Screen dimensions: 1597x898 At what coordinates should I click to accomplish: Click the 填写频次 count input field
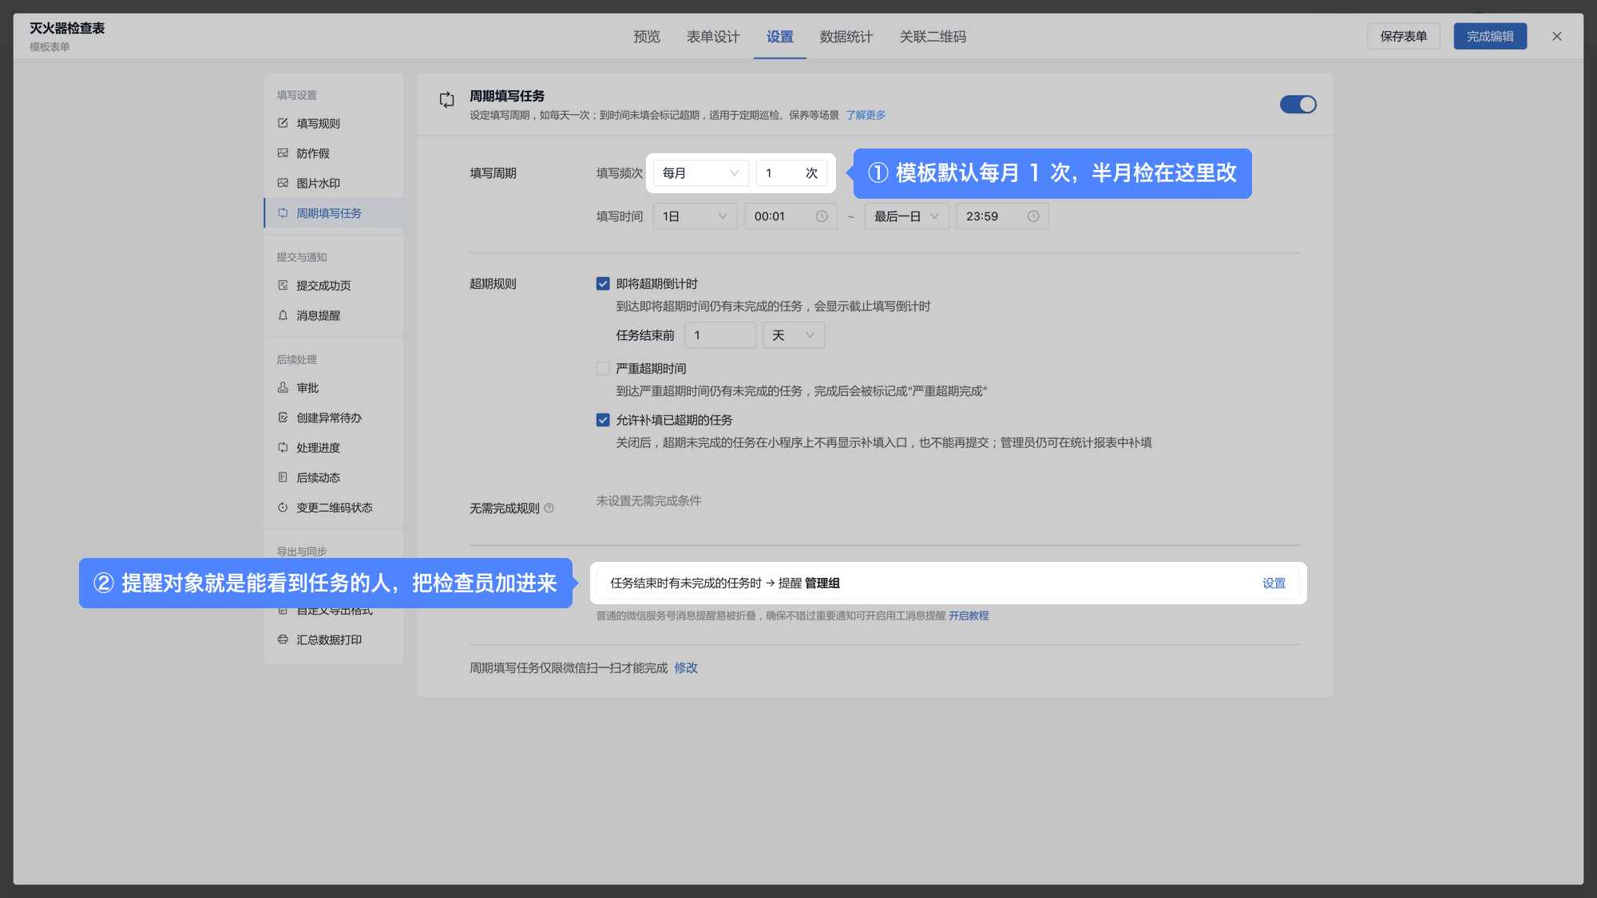click(x=791, y=173)
